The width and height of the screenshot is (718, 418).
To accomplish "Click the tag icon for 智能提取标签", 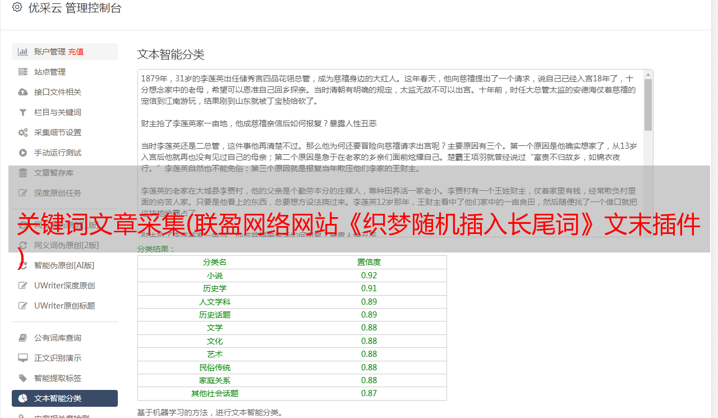I will point(23,378).
